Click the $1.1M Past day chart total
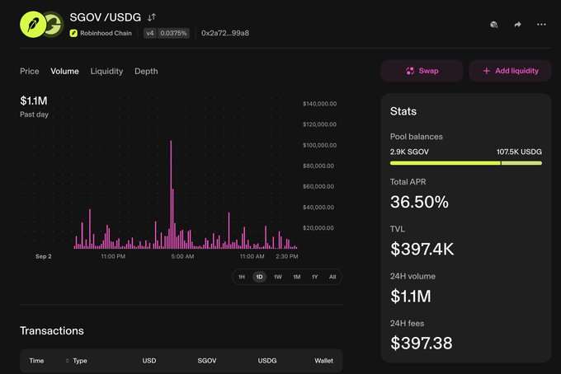This screenshot has height=374, width=561. tap(34, 101)
